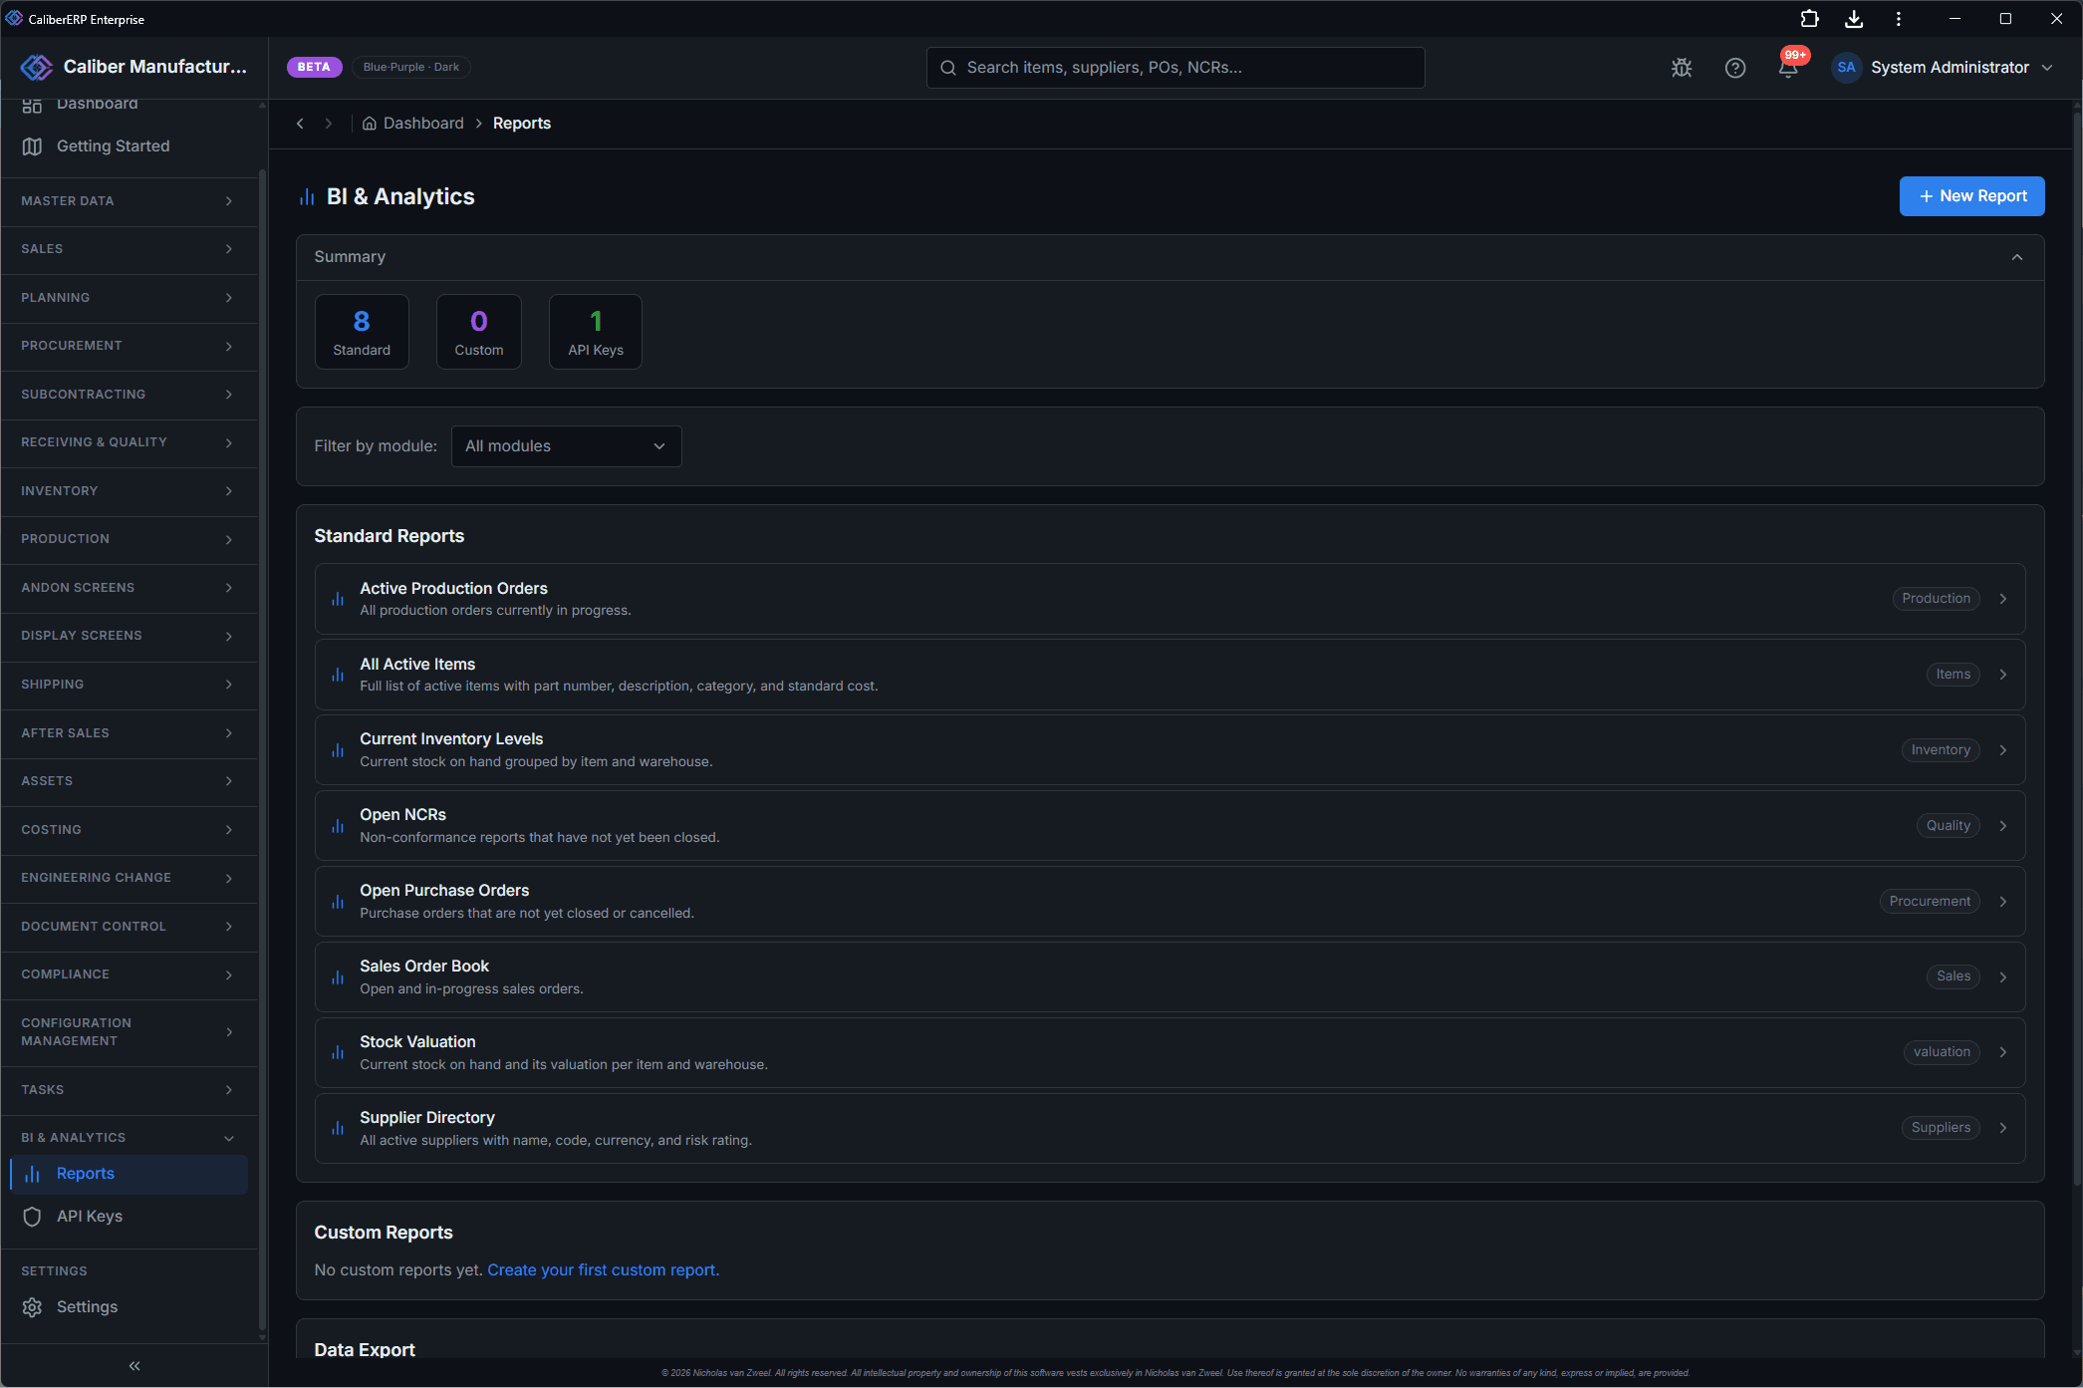Click the Procurement module tag
This screenshot has height=1388, width=2083.
(1930, 902)
